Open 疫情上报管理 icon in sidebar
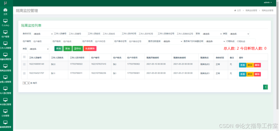 [x=5, y=77]
